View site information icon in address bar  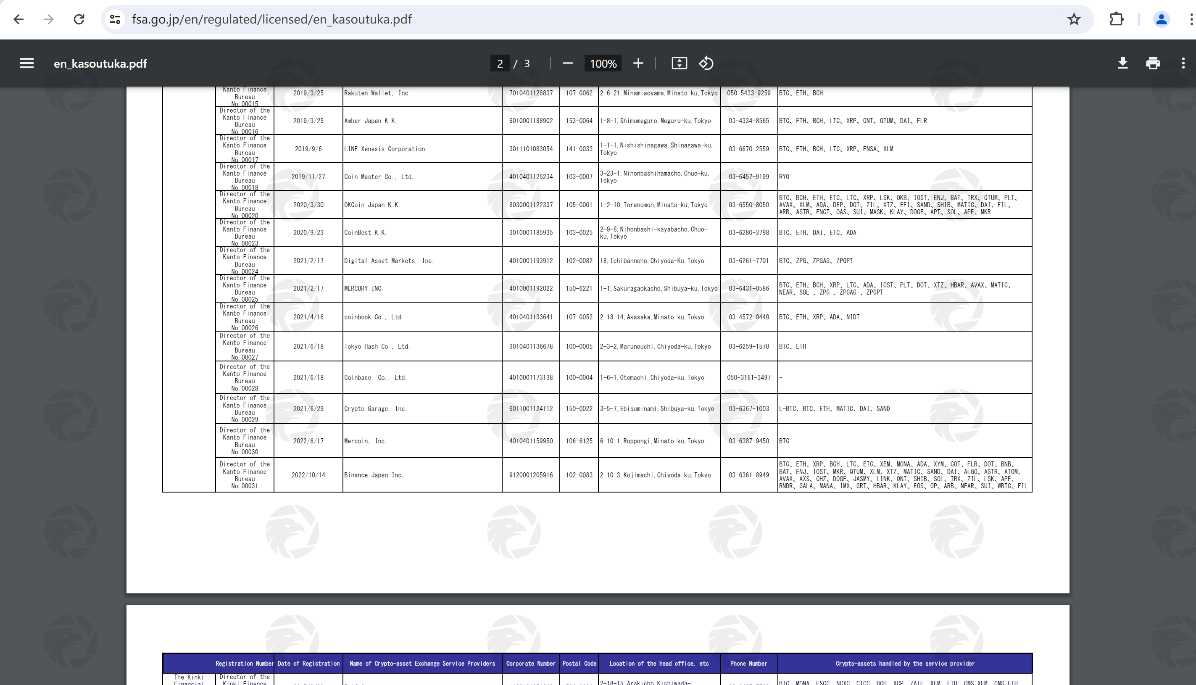[x=115, y=19]
